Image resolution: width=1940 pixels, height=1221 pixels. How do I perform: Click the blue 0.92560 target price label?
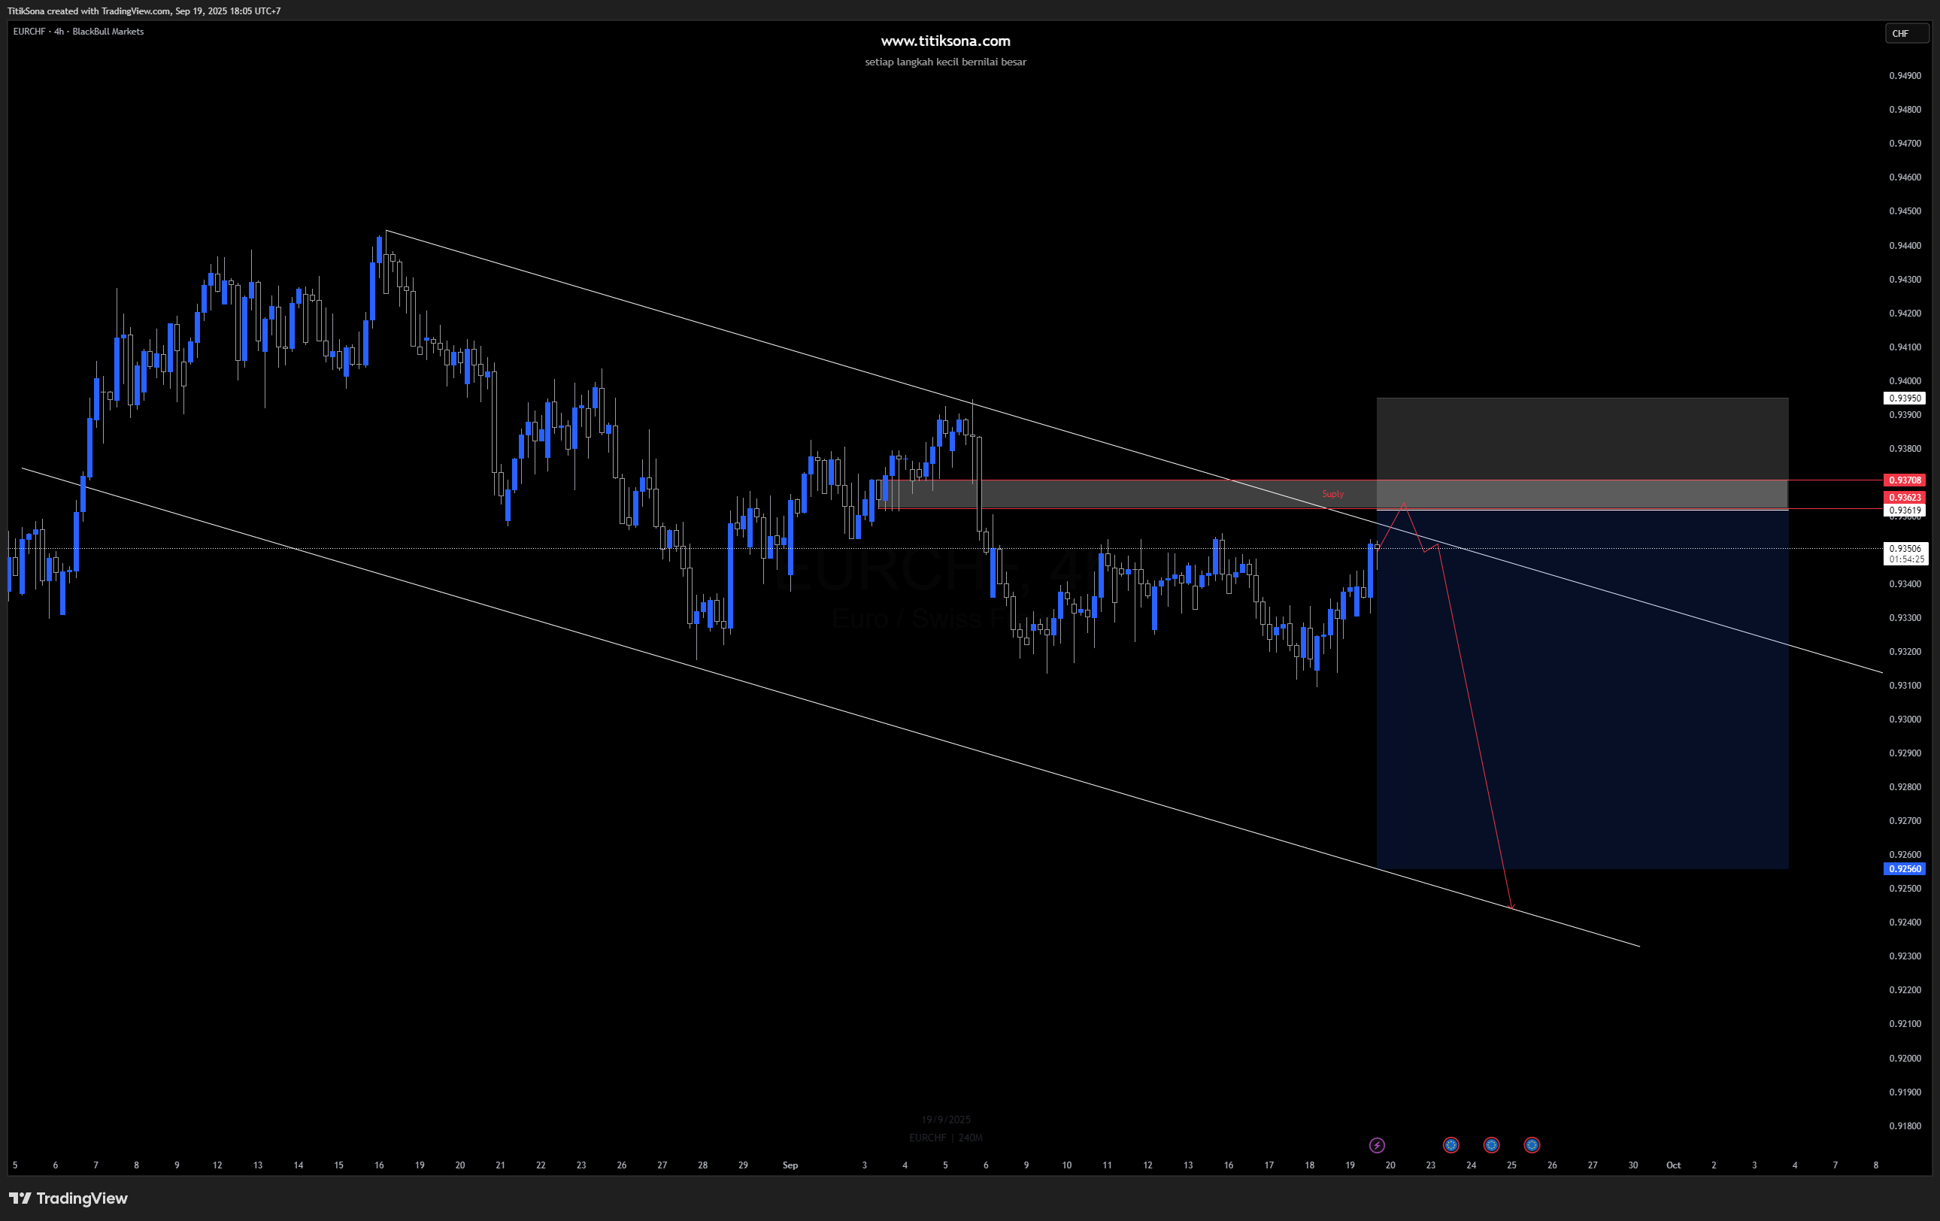click(x=1905, y=869)
